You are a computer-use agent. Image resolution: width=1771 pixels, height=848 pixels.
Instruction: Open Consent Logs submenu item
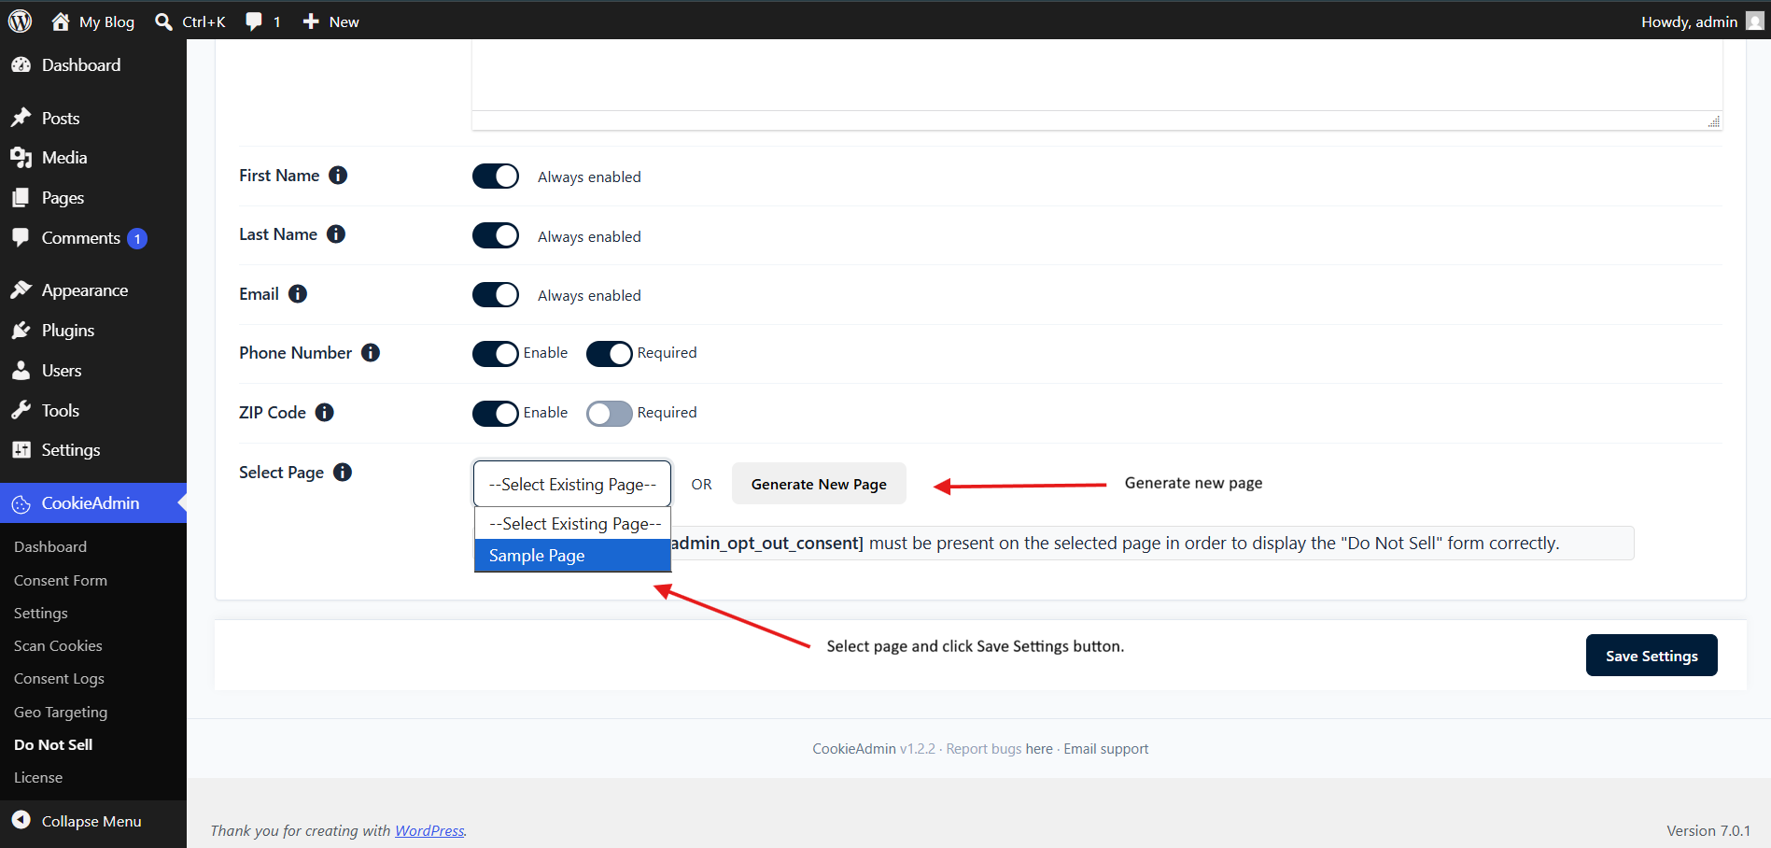59,679
